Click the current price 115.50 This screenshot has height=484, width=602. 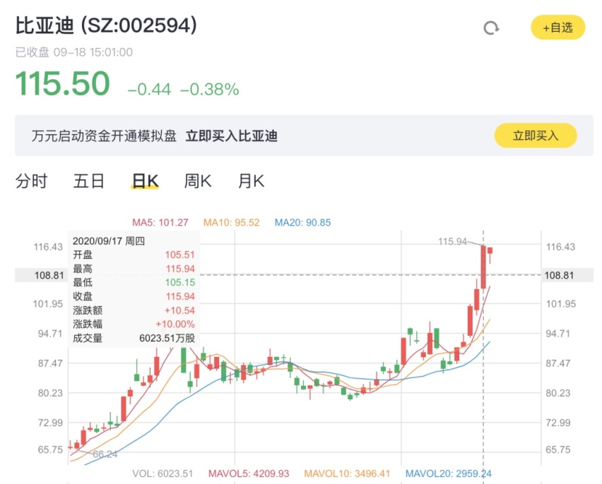tap(63, 83)
